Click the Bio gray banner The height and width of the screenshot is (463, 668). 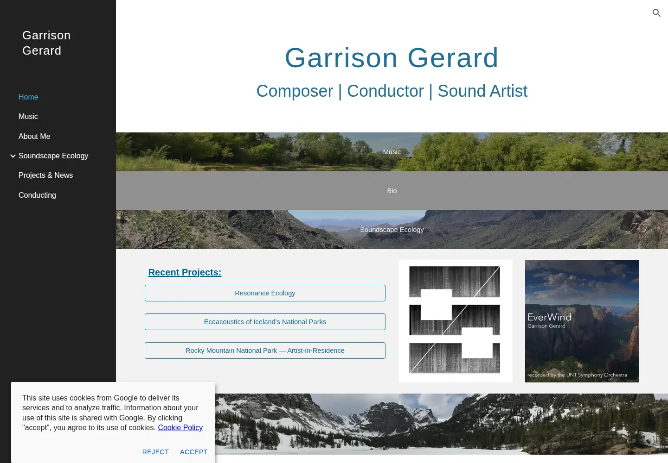(x=392, y=191)
